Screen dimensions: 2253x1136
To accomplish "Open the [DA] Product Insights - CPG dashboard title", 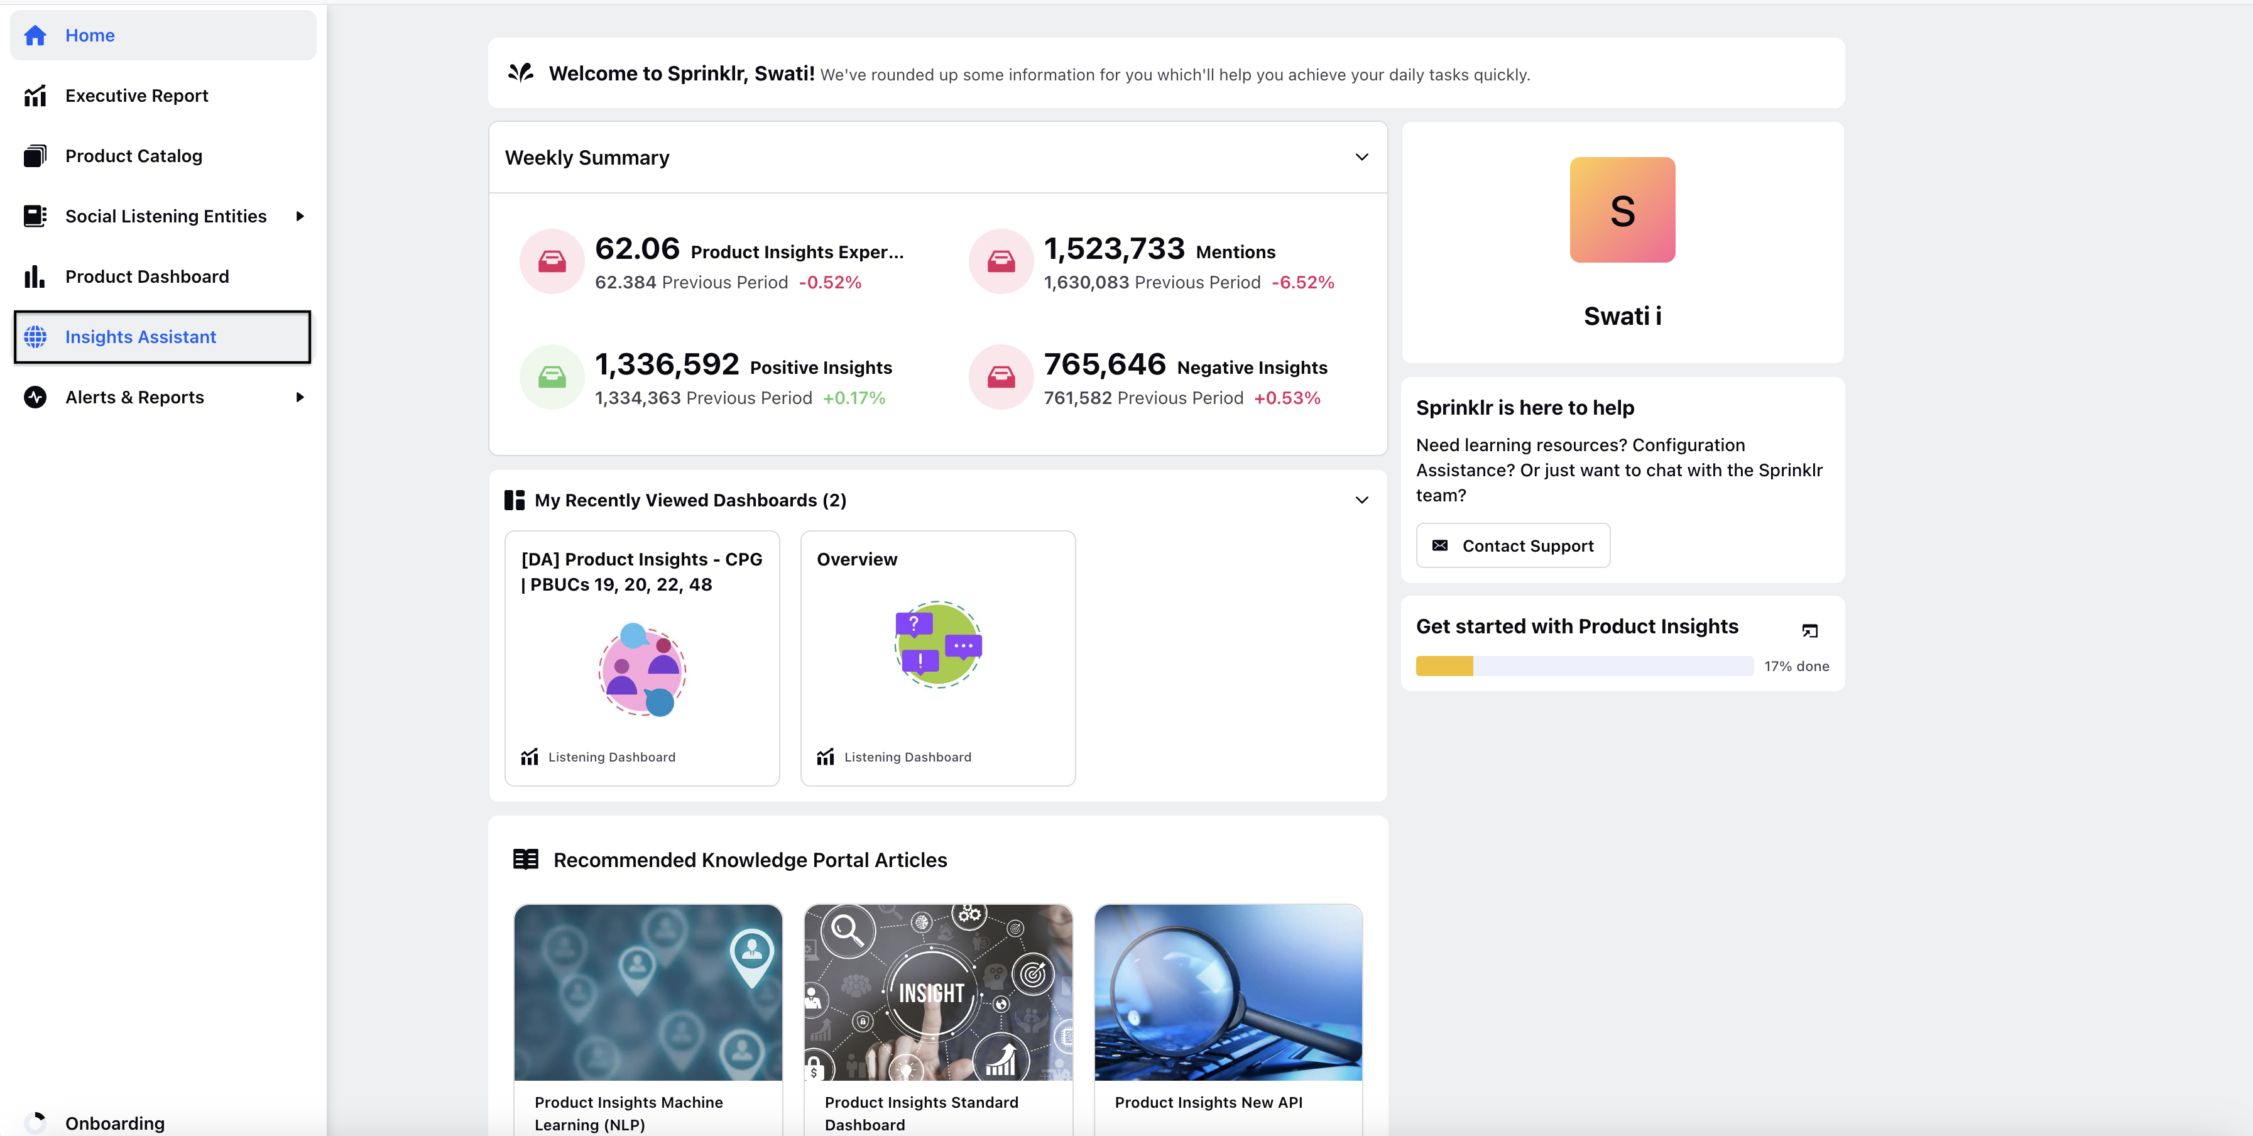I will tap(642, 572).
